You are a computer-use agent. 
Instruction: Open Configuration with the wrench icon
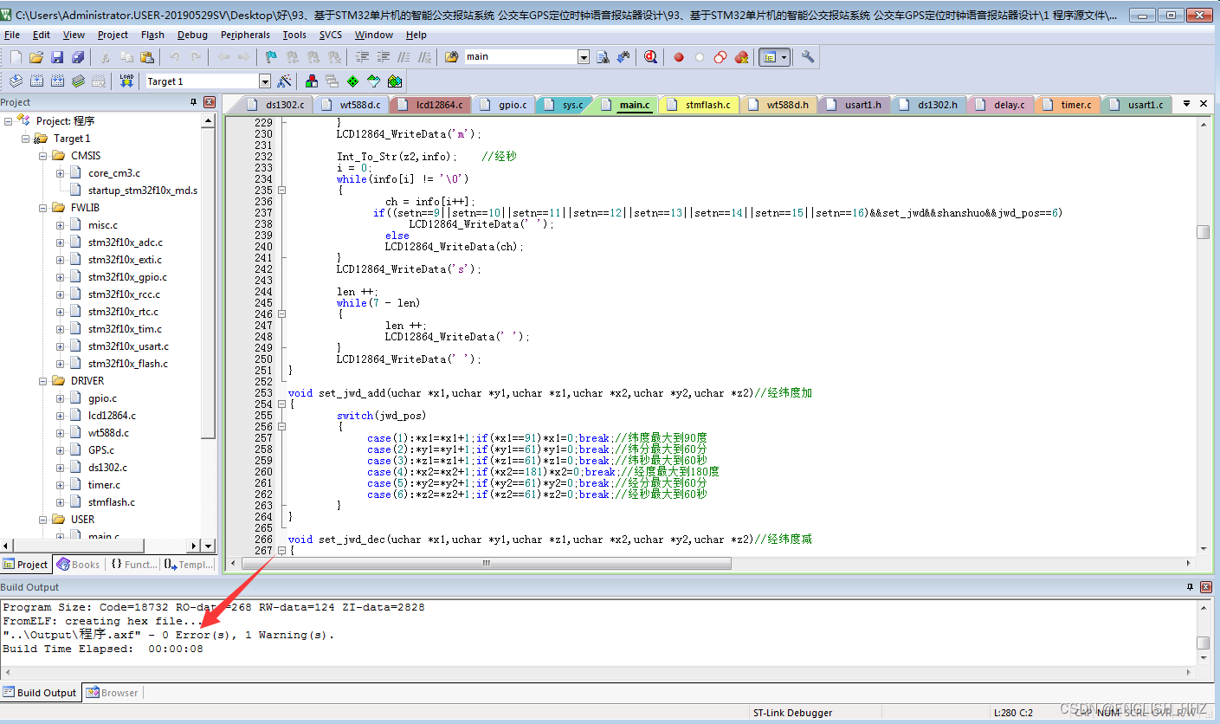[808, 57]
